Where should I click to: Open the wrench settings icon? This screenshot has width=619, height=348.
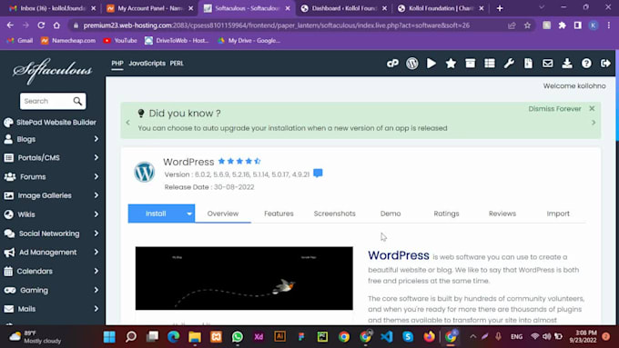coord(509,64)
